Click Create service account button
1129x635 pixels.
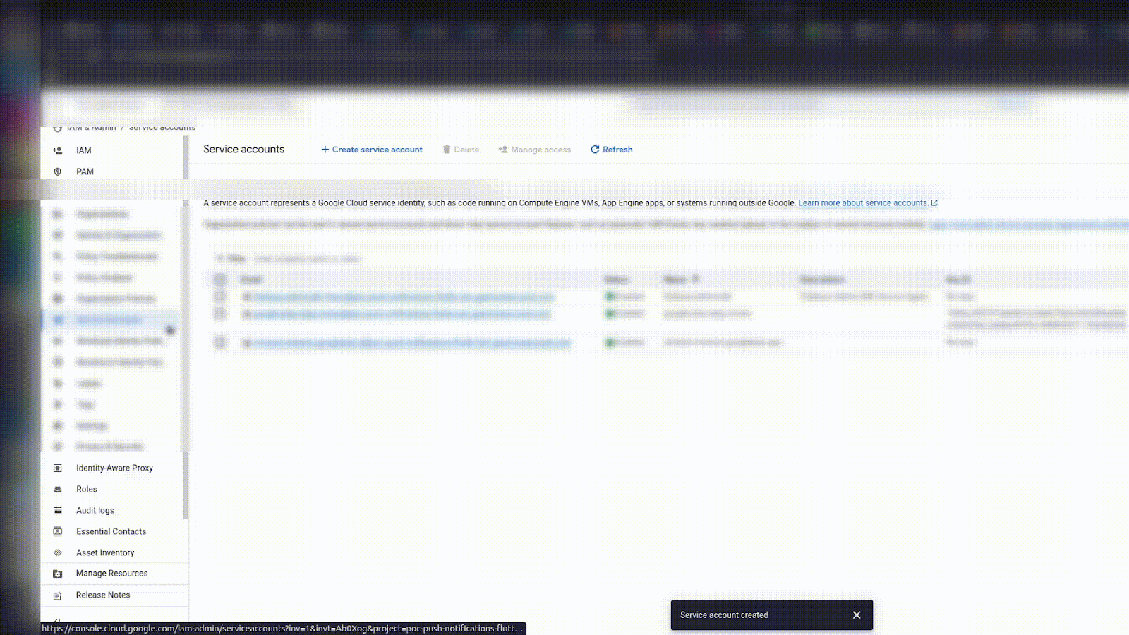[x=372, y=150]
